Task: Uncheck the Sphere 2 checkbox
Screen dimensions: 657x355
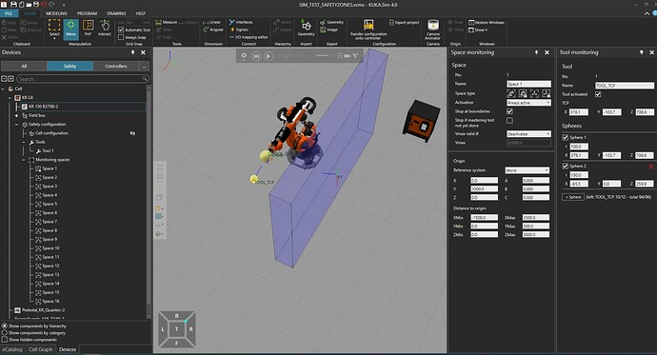Action: click(x=566, y=167)
